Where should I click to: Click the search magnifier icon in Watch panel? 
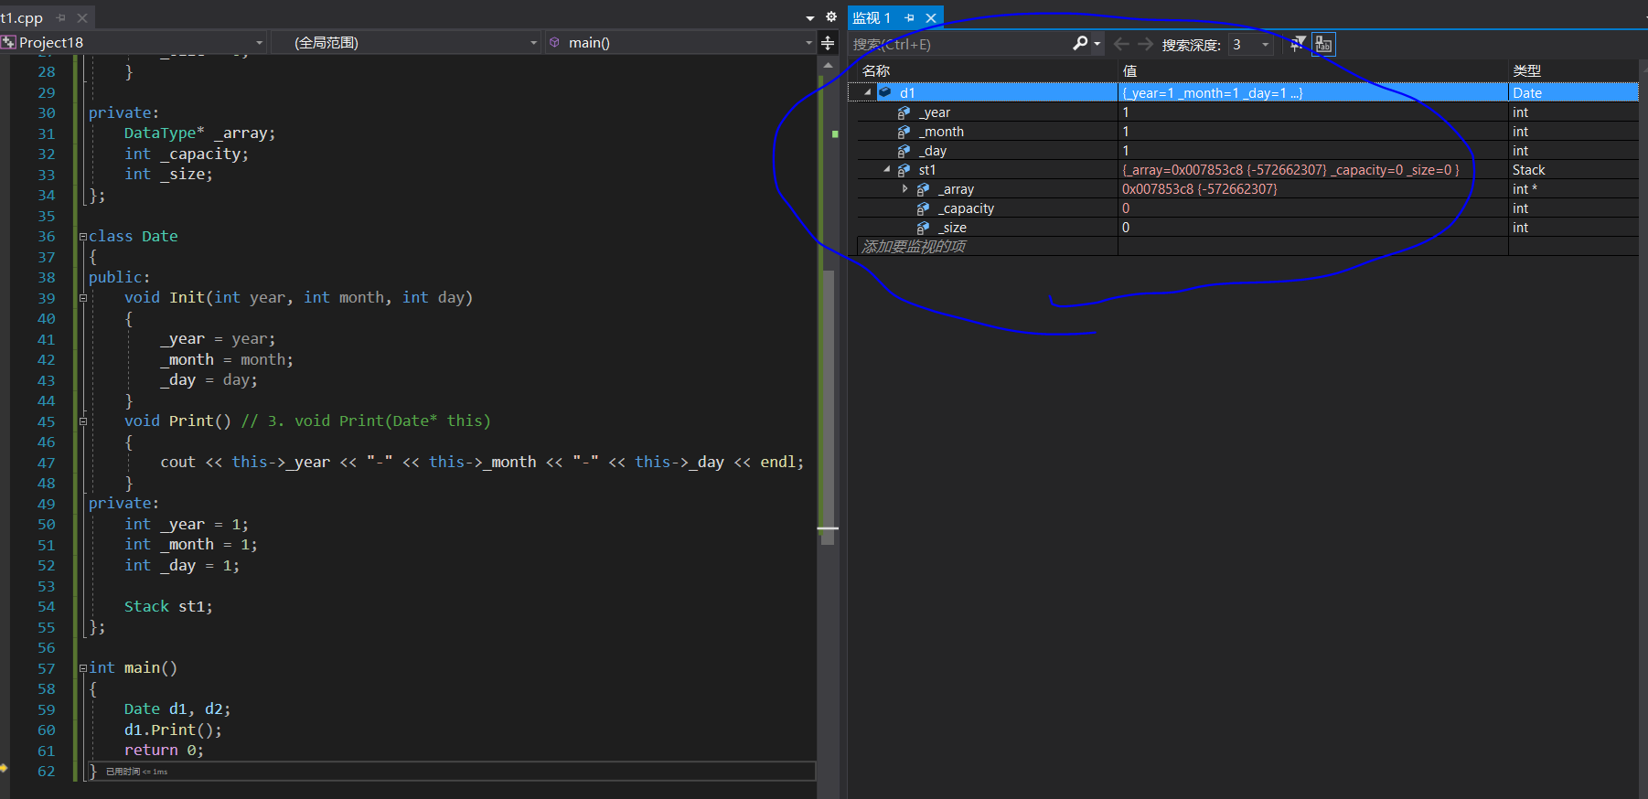(1080, 44)
